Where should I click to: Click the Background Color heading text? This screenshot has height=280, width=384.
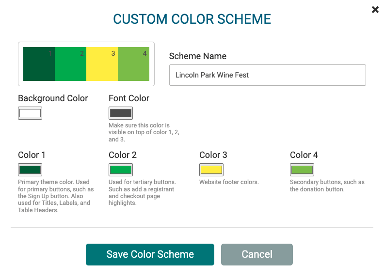pos(53,98)
